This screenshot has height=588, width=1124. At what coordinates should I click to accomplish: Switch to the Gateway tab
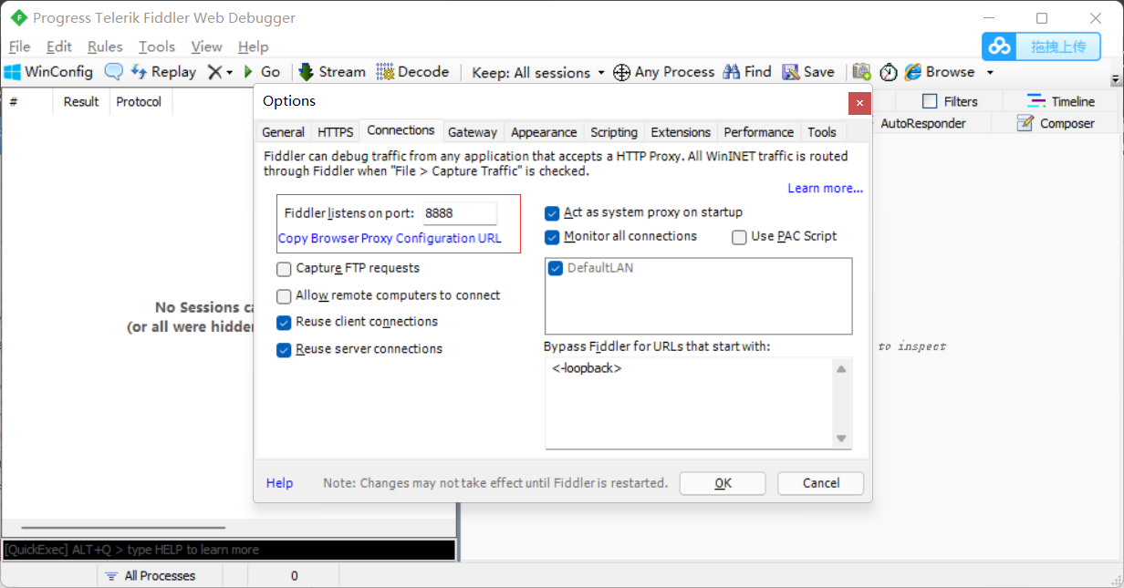click(x=473, y=132)
